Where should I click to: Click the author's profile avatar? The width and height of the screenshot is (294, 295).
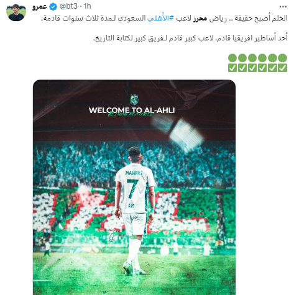tap(16, 12)
